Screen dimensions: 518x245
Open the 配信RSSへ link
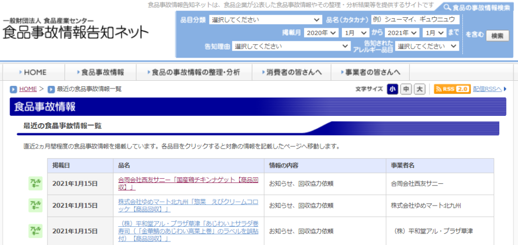tap(487, 89)
